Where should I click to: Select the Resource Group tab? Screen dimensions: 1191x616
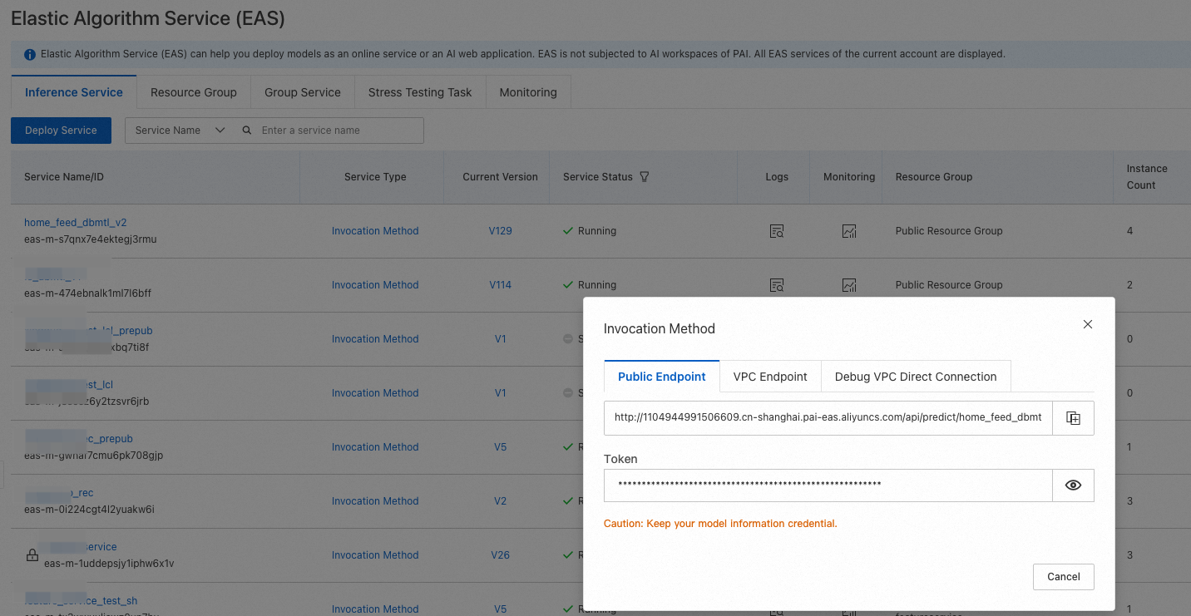pos(193,92)
